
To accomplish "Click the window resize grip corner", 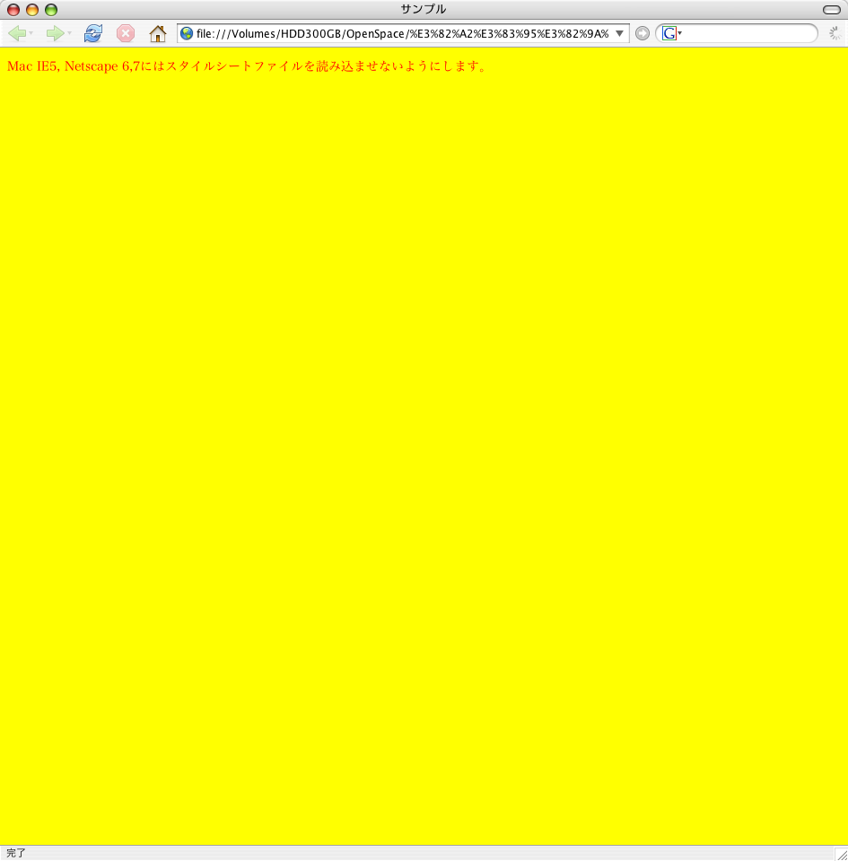I will (x=840, y=854).
